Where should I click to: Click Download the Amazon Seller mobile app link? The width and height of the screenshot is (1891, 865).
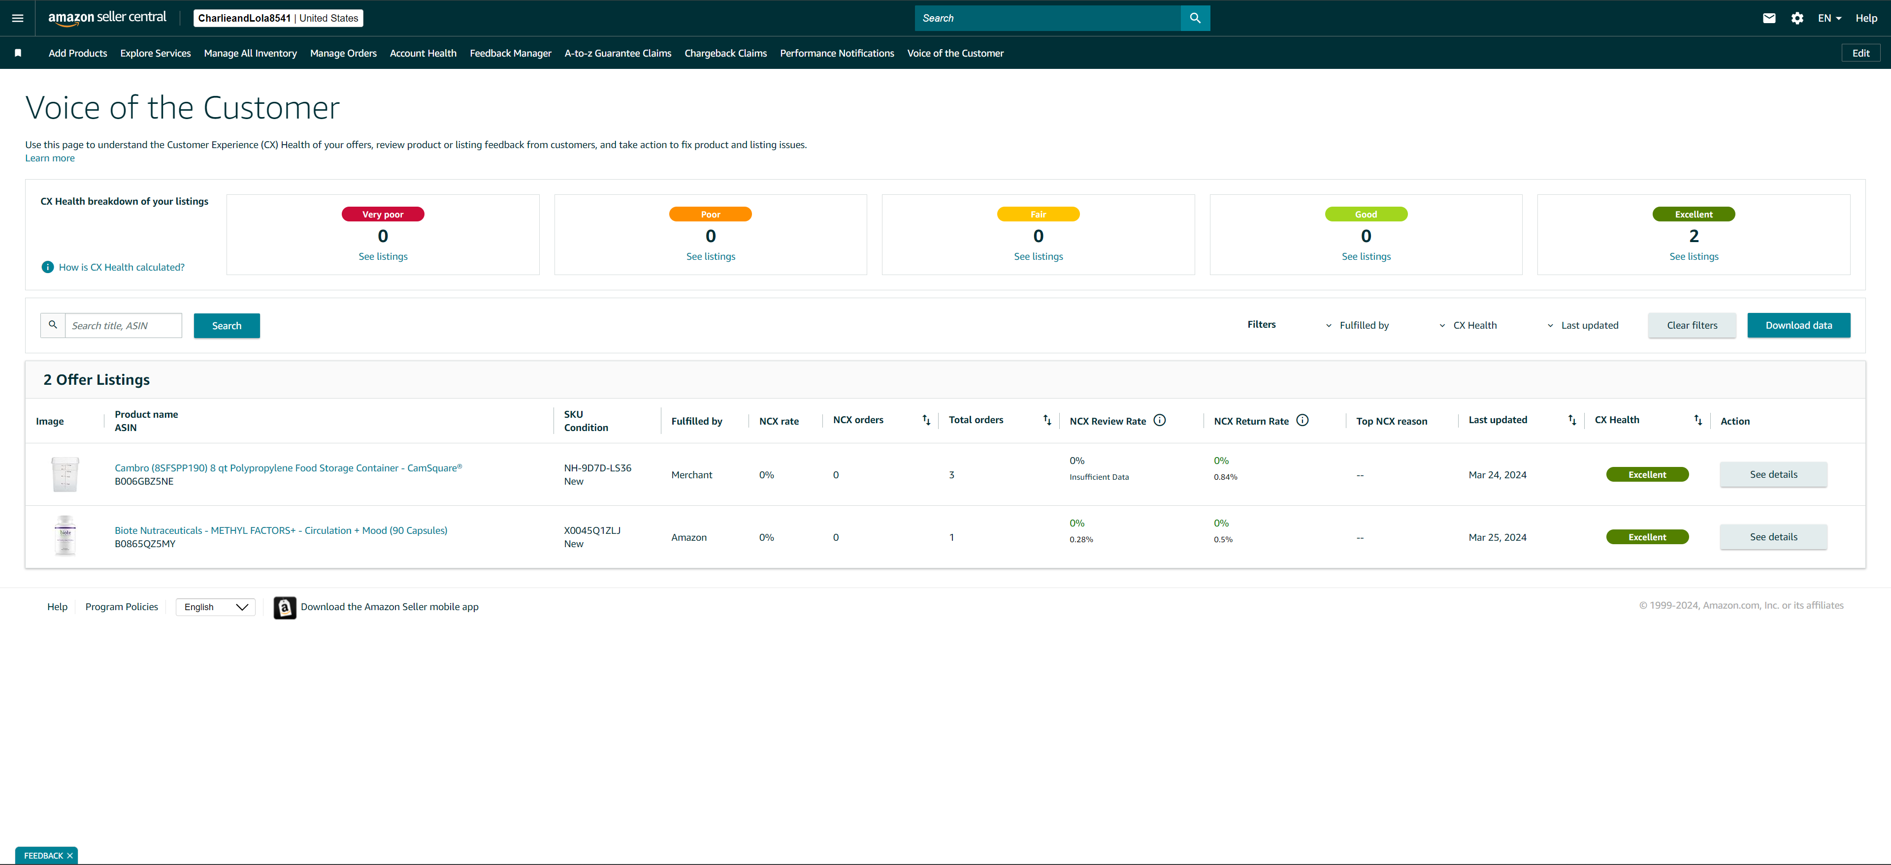(390, 607)
